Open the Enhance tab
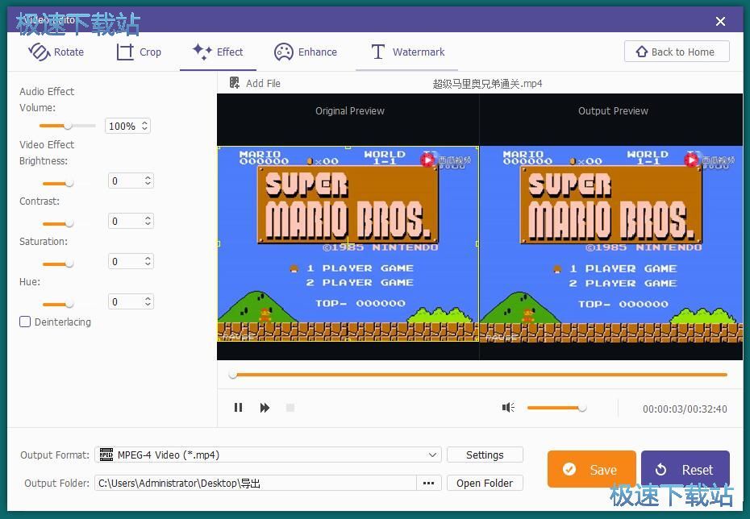 (x=306, y=52)
